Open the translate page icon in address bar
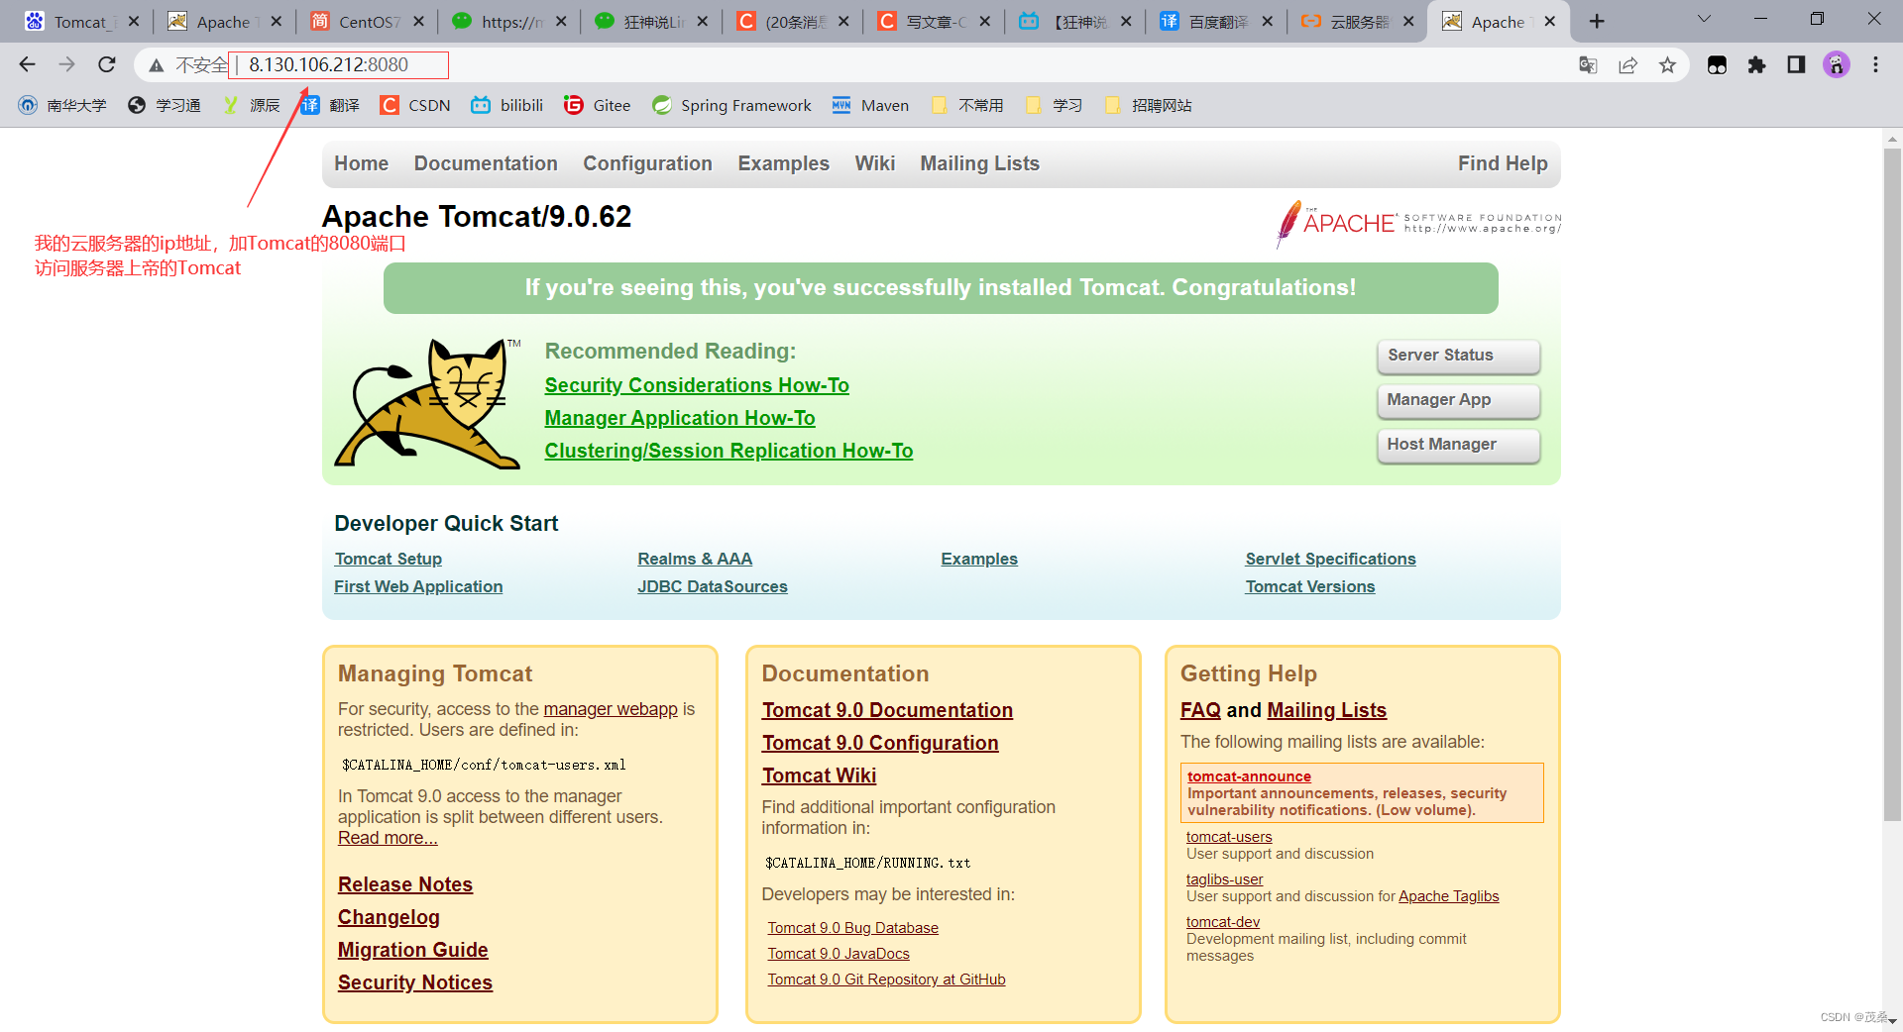 pos(1588,64)
